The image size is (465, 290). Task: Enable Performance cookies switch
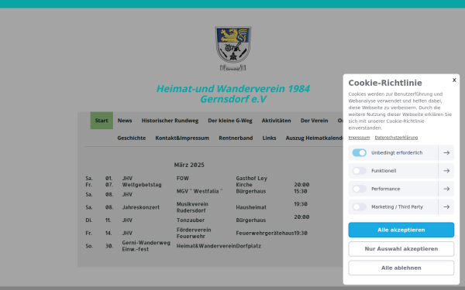coord(360,189)
